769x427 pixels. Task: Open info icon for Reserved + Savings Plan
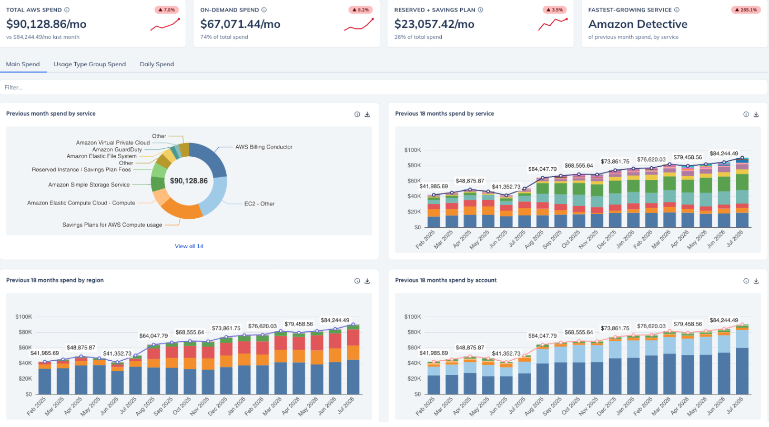pos(481,10)
